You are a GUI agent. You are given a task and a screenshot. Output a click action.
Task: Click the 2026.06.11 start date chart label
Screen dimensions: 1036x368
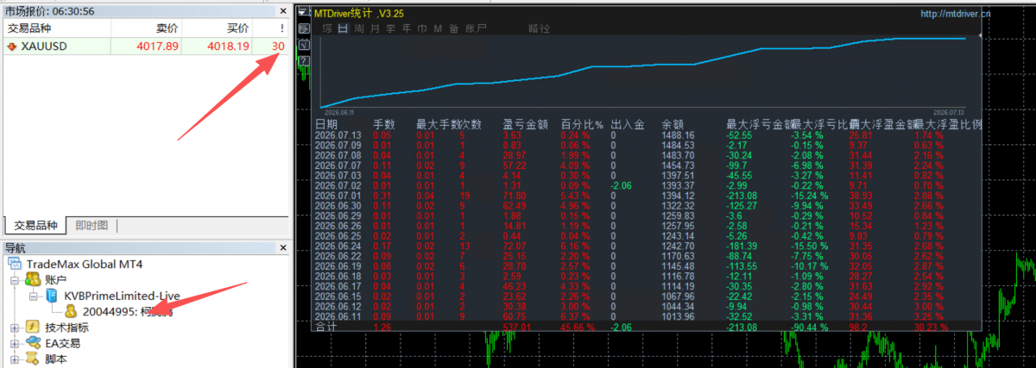click(340, 112)
